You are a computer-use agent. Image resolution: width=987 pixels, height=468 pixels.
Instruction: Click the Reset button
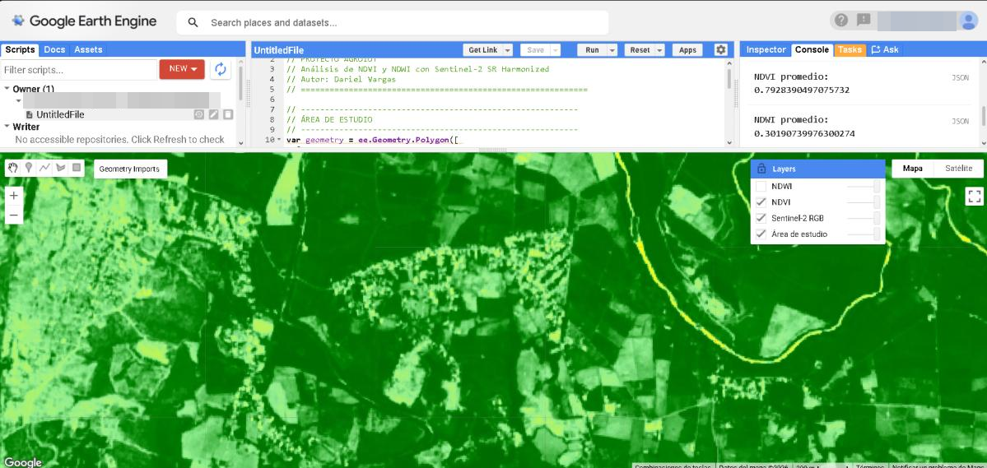(640, 49)
